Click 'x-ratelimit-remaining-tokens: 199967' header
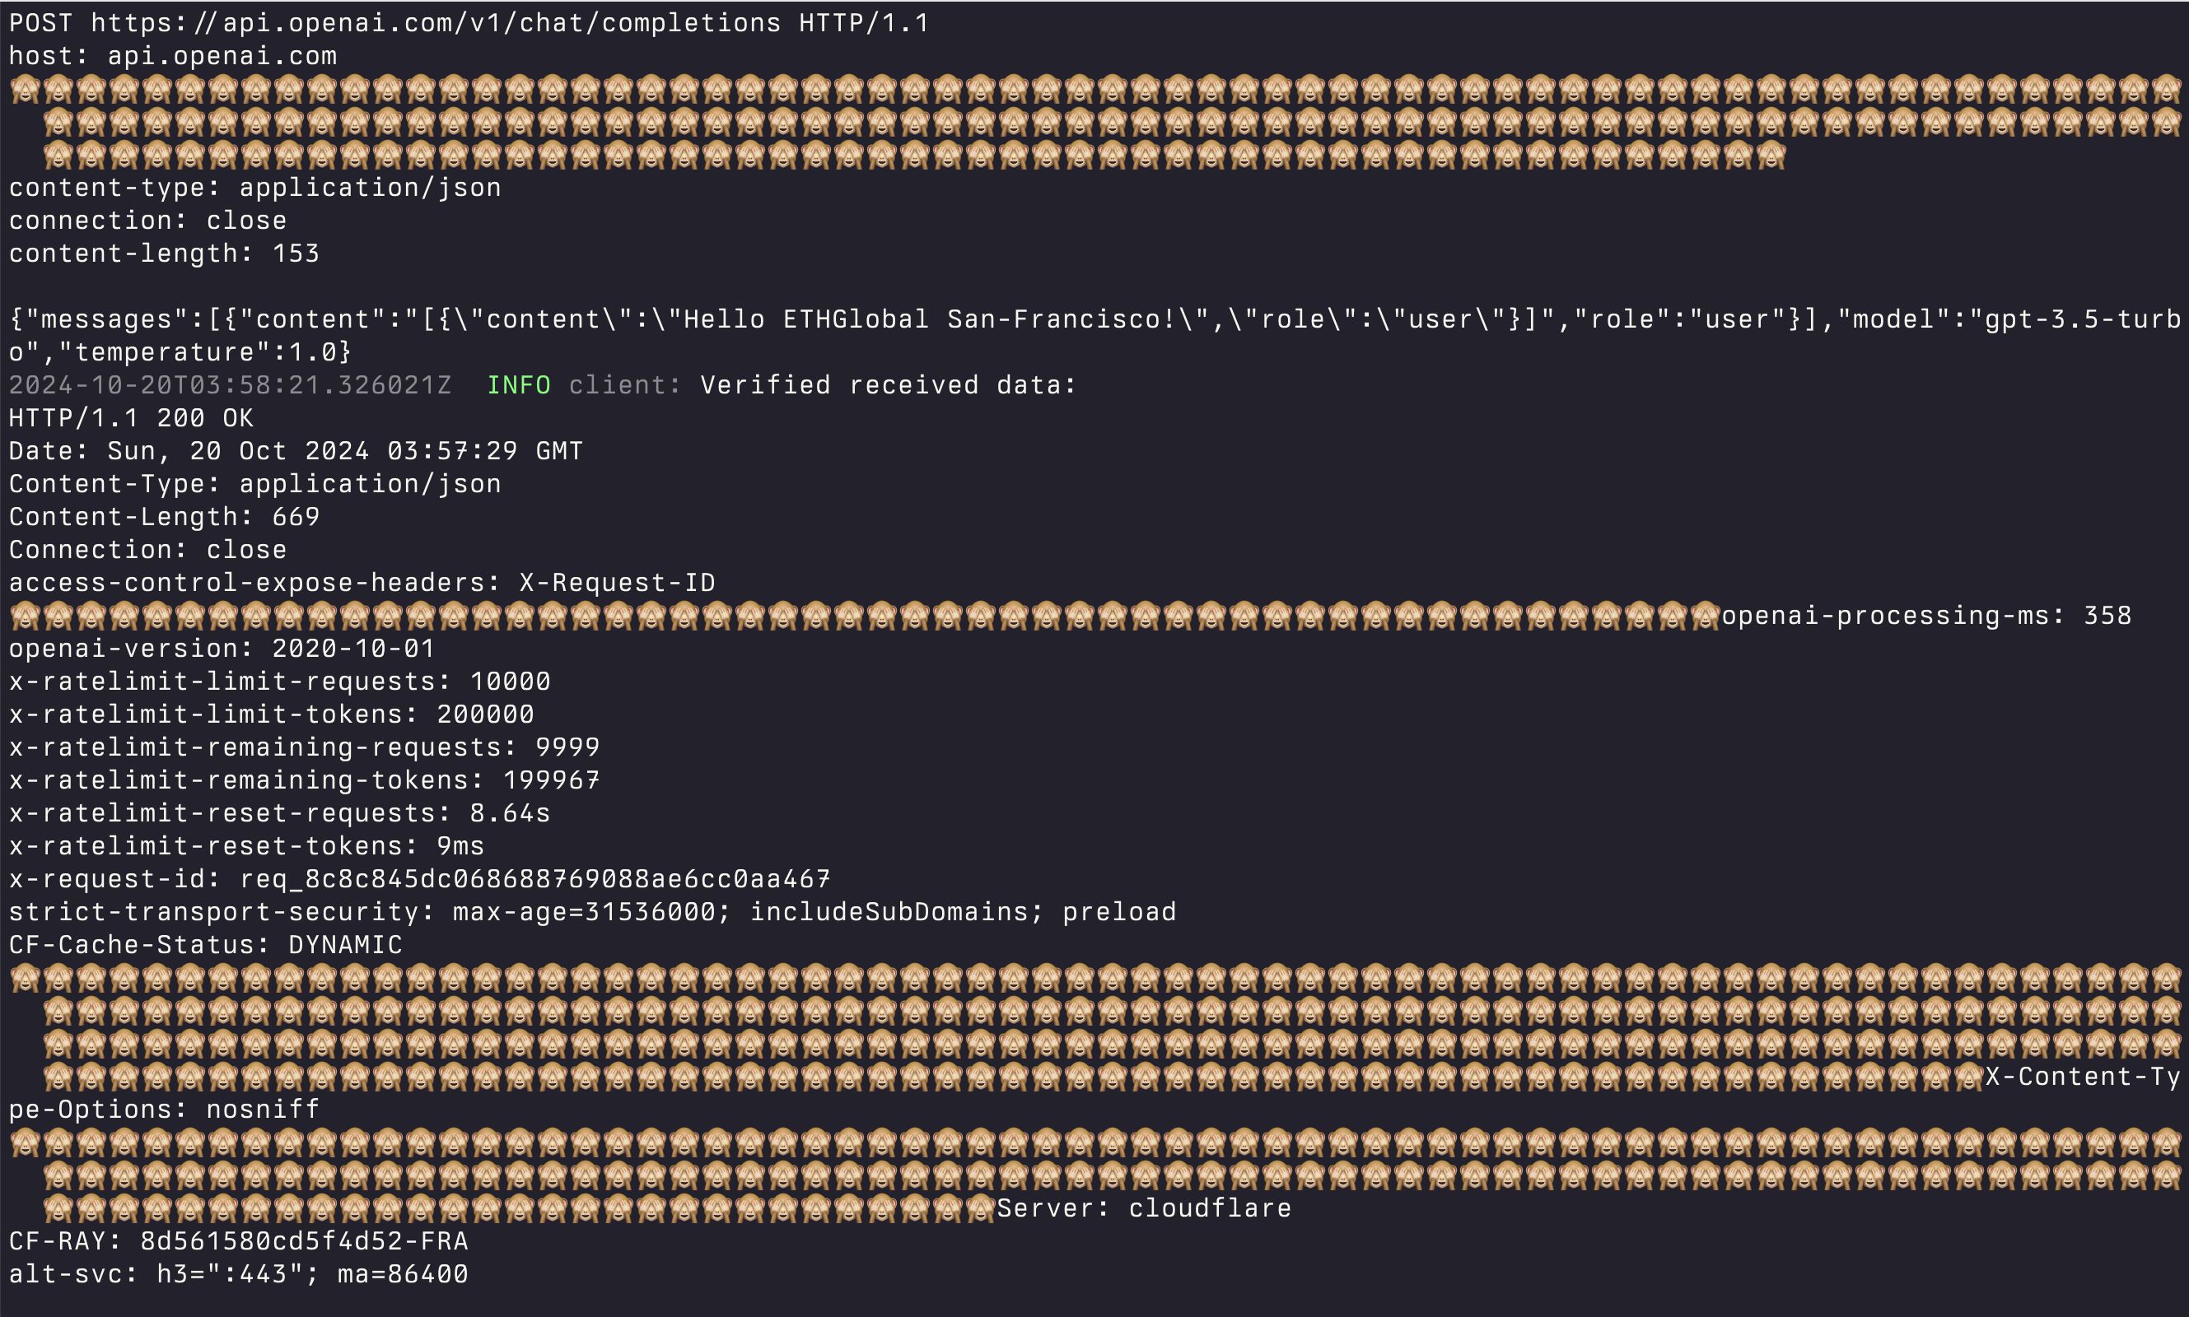Screen dimensions: 2189x1317 click(305, 779)
